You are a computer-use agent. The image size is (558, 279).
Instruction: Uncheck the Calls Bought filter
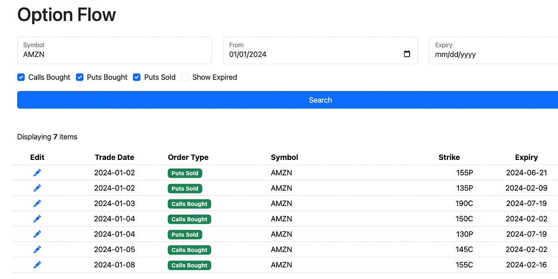coord(21,77)
